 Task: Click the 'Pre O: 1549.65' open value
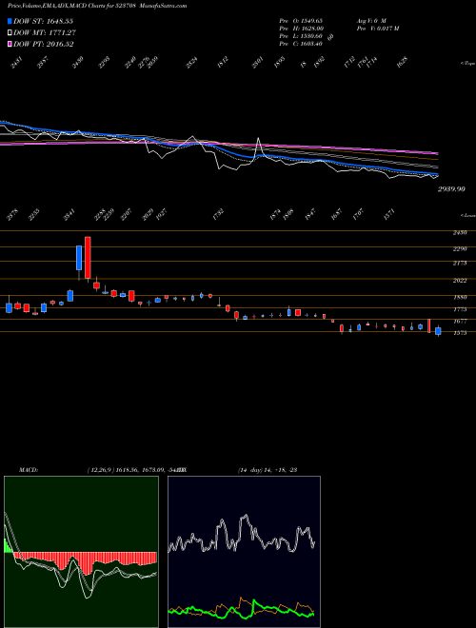pos(301,20)
